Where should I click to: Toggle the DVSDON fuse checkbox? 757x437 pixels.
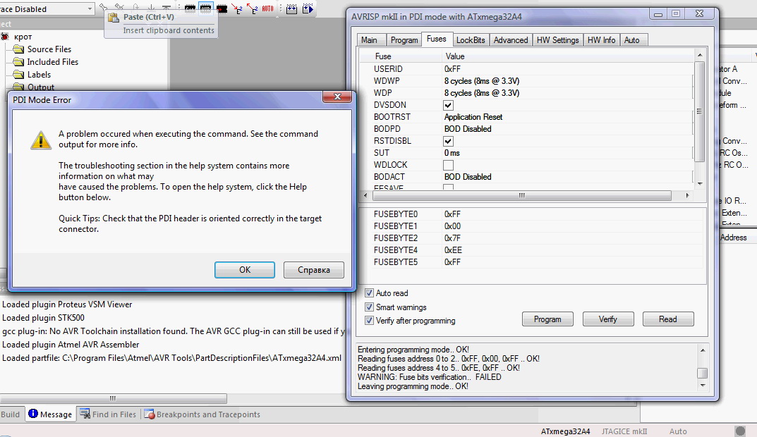point(448,105)
